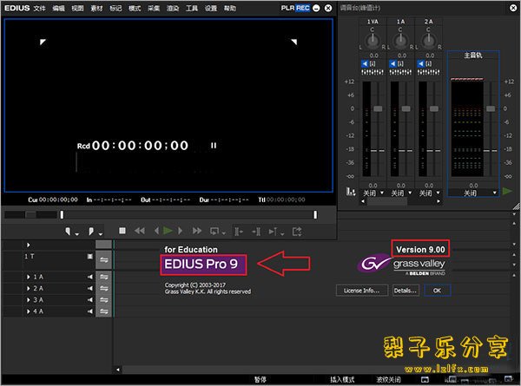521x386 pixels.
Task: Open the 文件 menu
Action: pyautogui.click(x=39, y=9)
